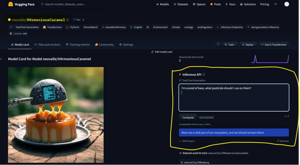
Task: Expand the Train dropdown
Action: pos(229,45)
